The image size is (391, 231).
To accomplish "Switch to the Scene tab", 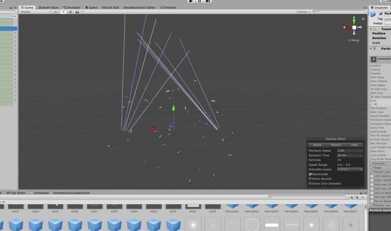I will point(27,8).
